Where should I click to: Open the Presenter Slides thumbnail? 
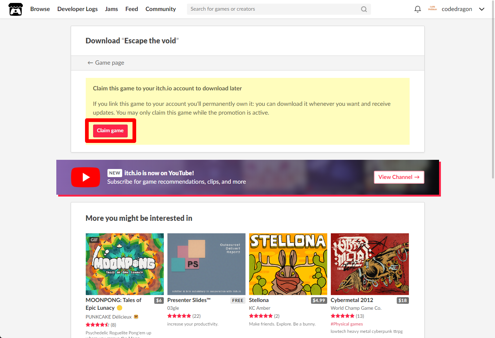coord(206,264)
